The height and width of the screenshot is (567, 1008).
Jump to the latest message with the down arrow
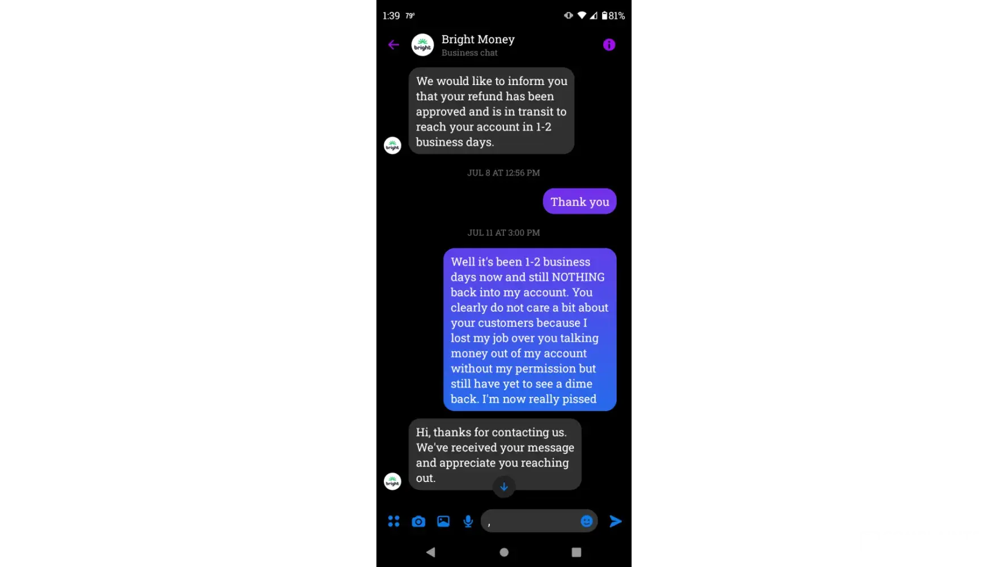(x=504, y=486)
